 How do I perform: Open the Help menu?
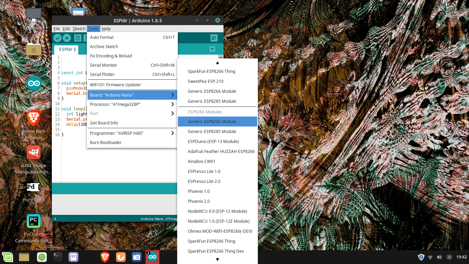(x=106, y=29)
